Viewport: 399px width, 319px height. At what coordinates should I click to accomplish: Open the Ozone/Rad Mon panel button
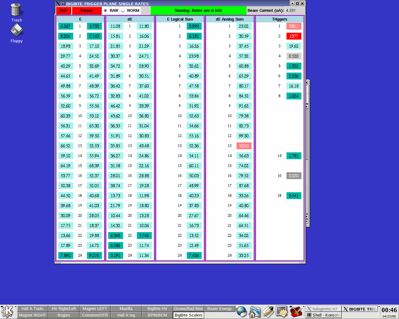coord(189,309)
